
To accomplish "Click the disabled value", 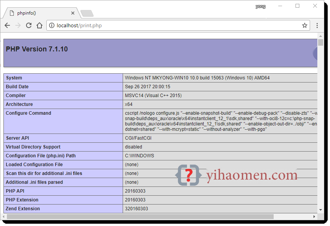I will click(x=133, y=147).
